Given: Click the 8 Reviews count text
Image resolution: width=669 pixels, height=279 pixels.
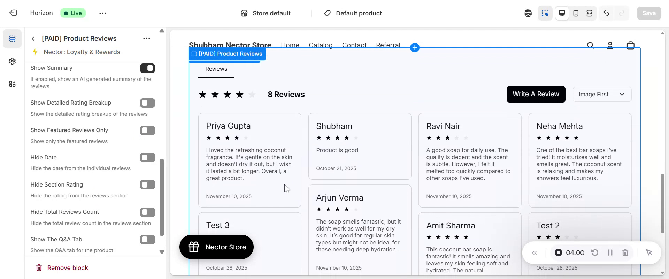Looking at the screenshot, I should tap(286, 95).
